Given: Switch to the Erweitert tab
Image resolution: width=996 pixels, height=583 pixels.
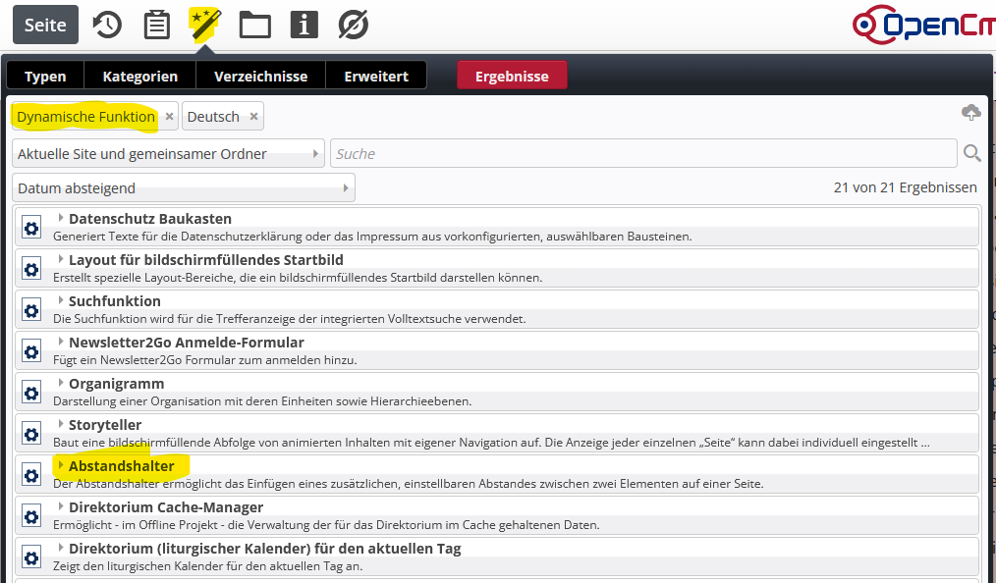Looking at the screenshot, I should [376, 77].
